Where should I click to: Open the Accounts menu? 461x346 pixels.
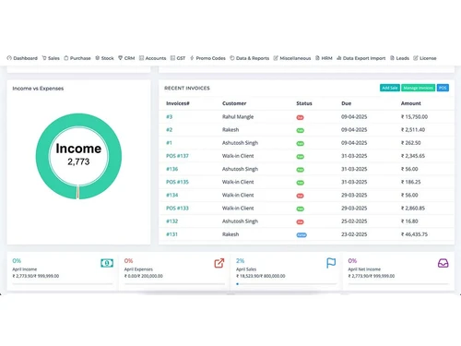pos(152,58)
